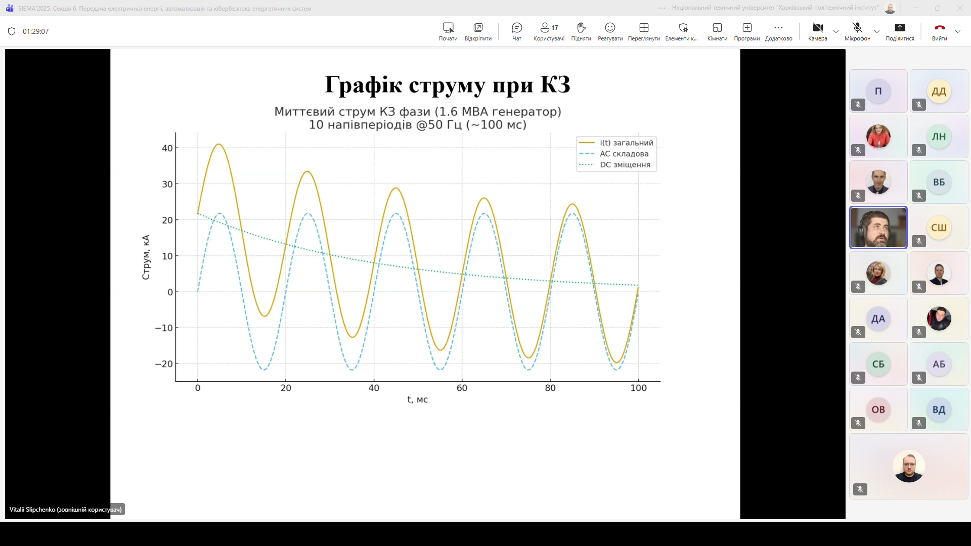
Task: Expand leave options arrow beside Вийти
Action: 958,31
